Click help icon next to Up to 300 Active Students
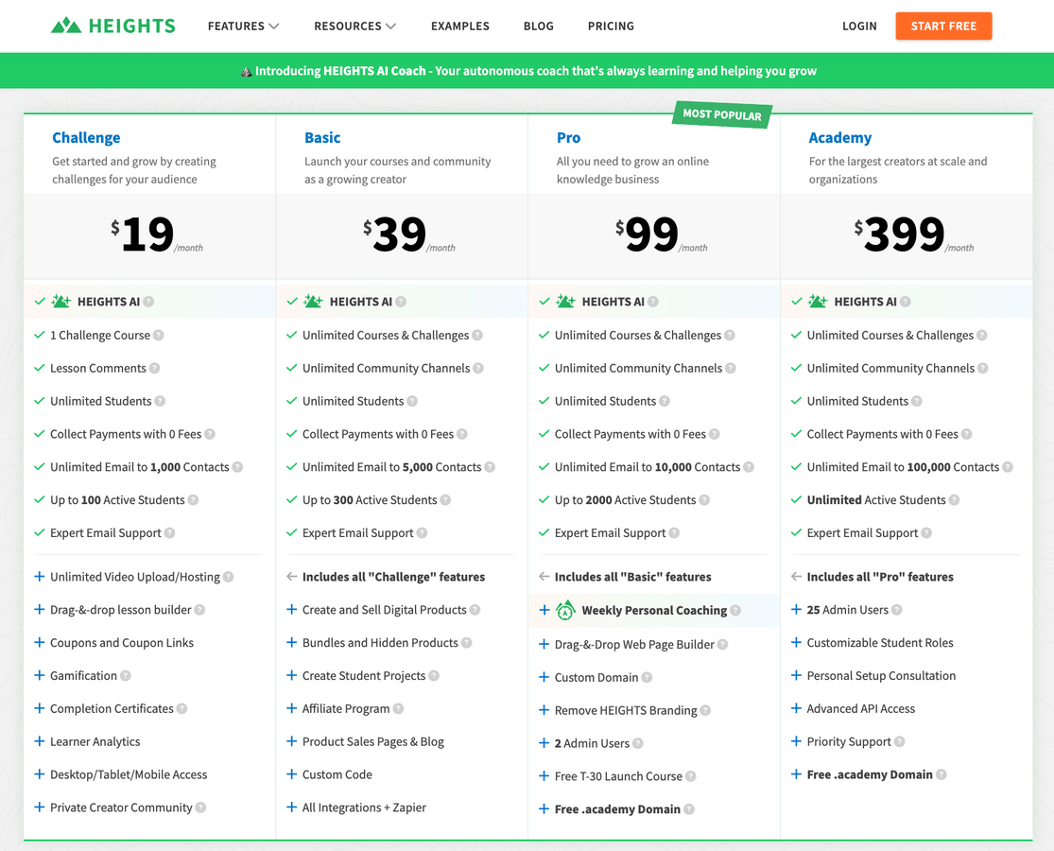 [445, 499]
